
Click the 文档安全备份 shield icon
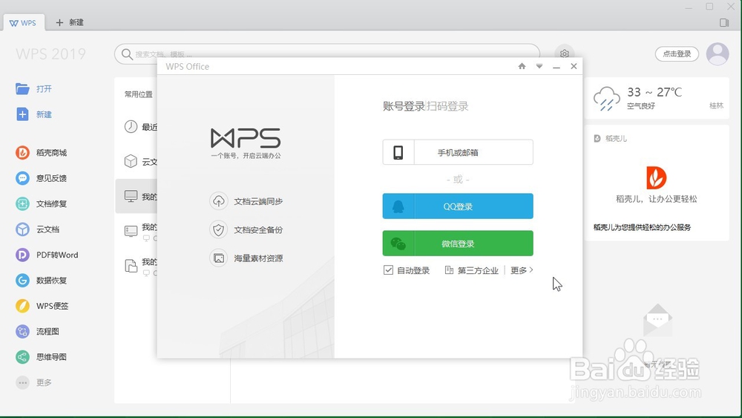(218, 229)
